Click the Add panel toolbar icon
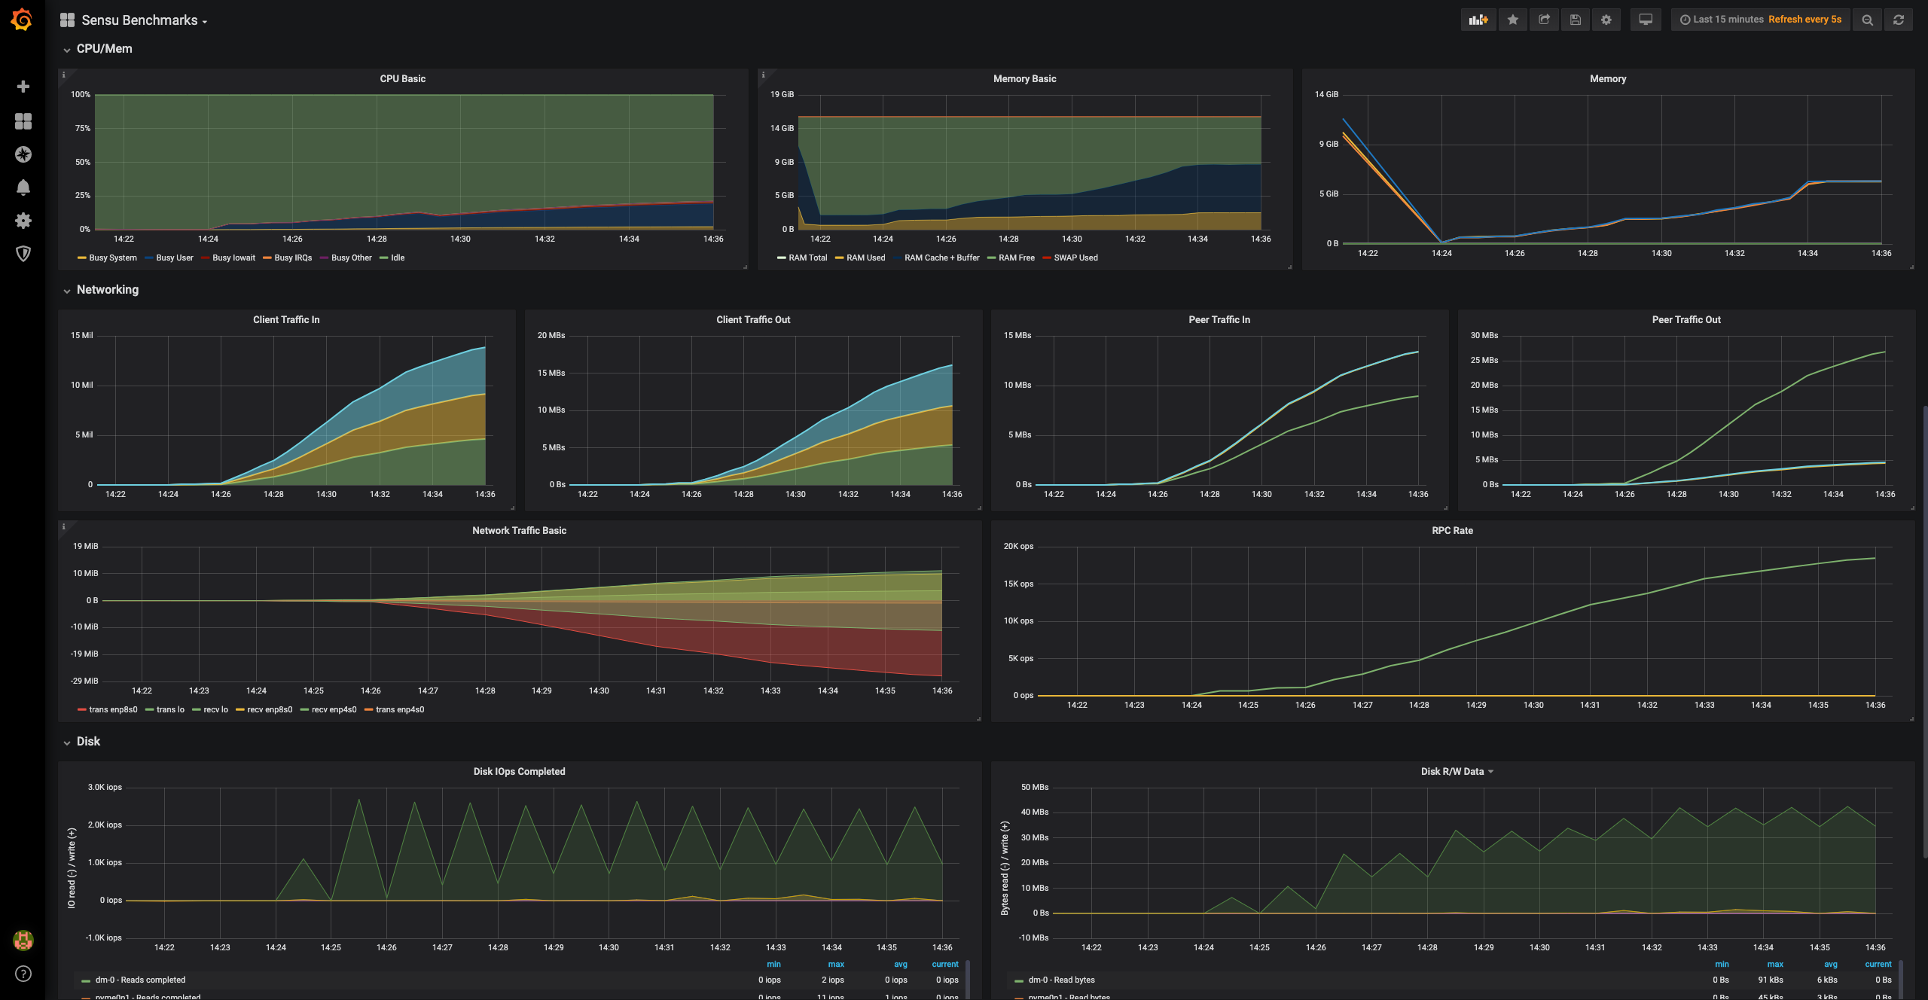Screen dimensions: 1928x1000 (x=1478, y=20)
